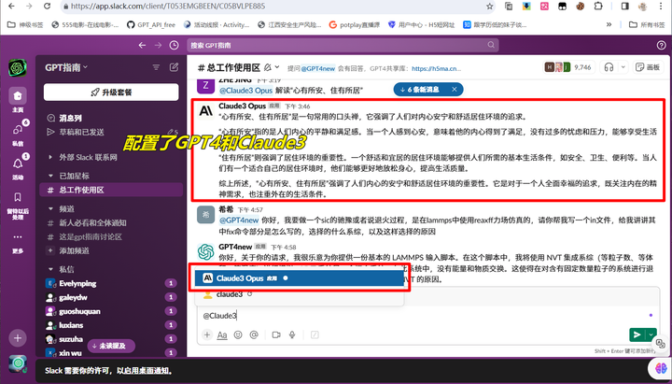Viewport: 672px width, 384px height.
Task: Open direct message with luxians
Action: (71, 325)
